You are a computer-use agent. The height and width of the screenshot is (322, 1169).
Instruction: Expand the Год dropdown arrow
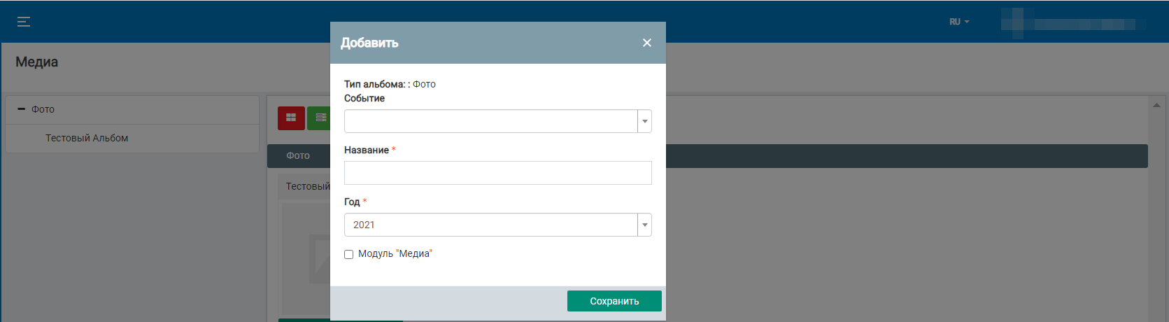coord(644,225)
